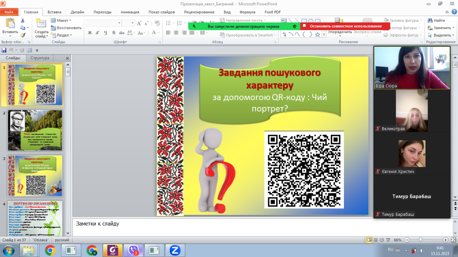Click Остановить совместное использование button
The width and height of the screenshot is (458, 257).
[x=345, y=26]
